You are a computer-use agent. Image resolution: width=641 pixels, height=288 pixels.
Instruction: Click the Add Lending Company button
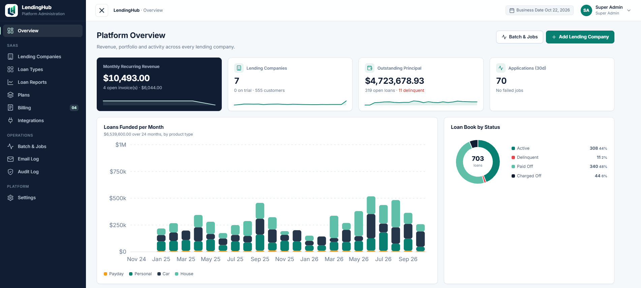point(580,37)
